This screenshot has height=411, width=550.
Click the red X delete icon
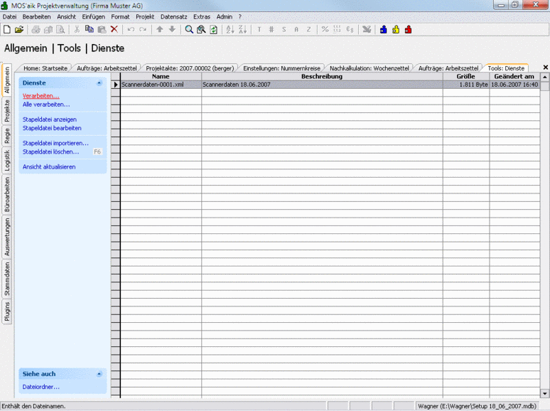point(114,30)
